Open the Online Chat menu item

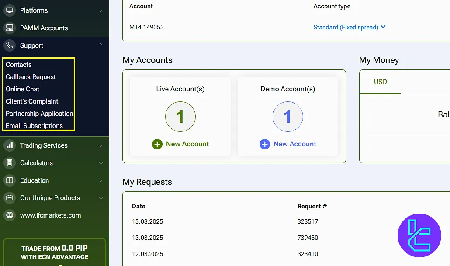pyautogui.click(x=23, y=89)
